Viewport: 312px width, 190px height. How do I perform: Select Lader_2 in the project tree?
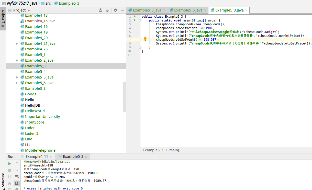click(x=32, y=133)
